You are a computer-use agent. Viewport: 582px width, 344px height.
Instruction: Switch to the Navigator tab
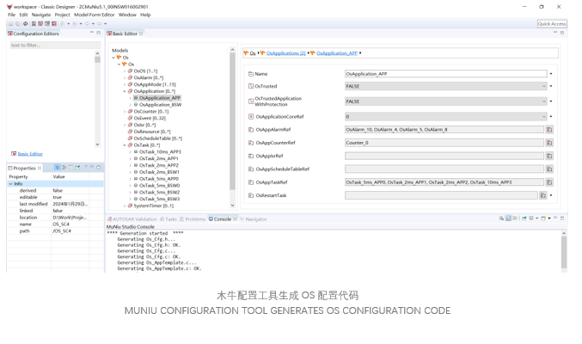coord(254,219)
